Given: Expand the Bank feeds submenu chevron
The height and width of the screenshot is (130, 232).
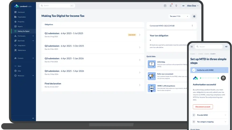Looking at the screenshot, I should click(33, 41).
